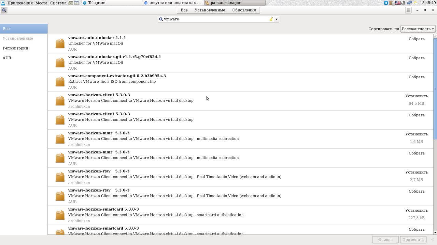437x245 pixels.
Task: Click the clock showing 15:45:49
Action: (428, 3)
